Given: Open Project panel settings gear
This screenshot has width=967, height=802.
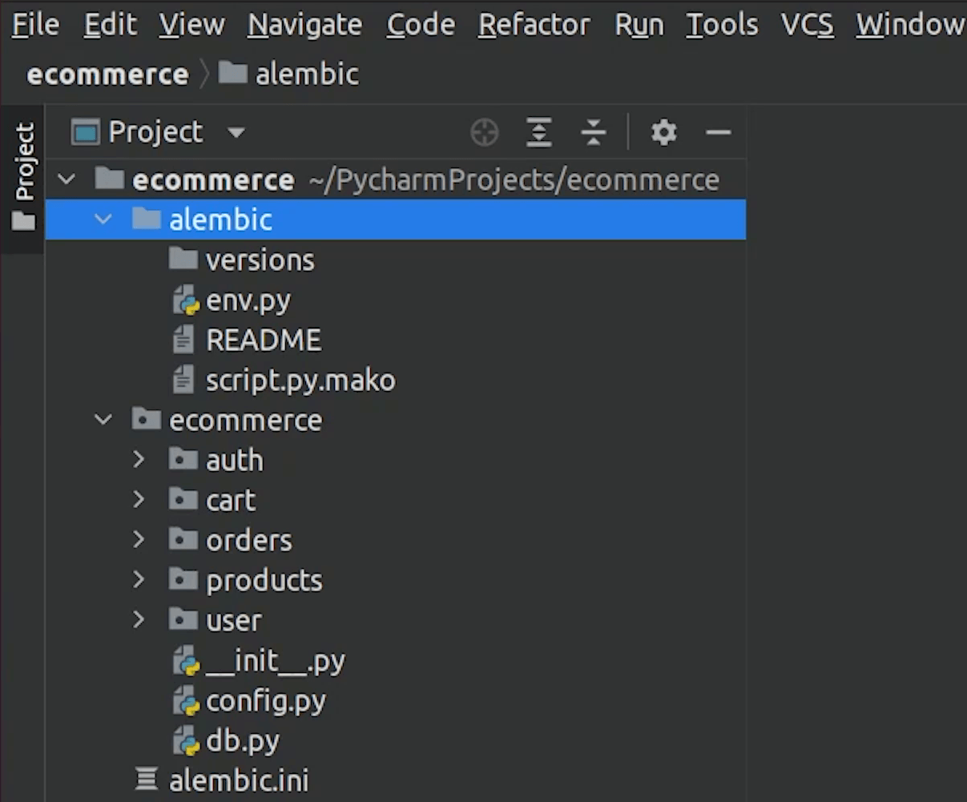Looking at the screenshot, I should coord(663,132).
